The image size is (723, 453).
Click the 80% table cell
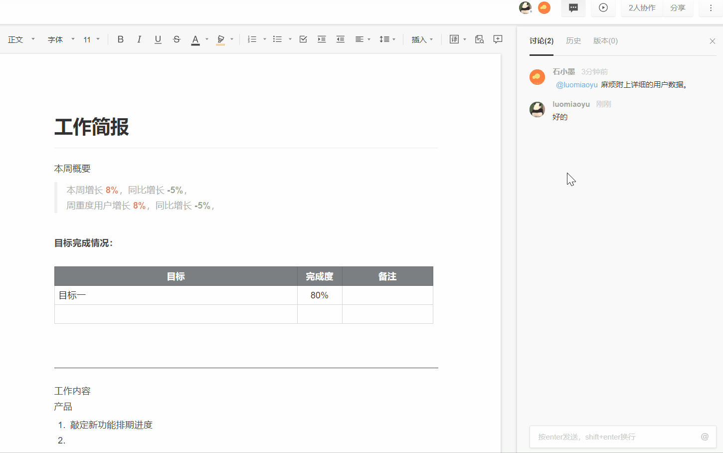click(x=320, y=295)
